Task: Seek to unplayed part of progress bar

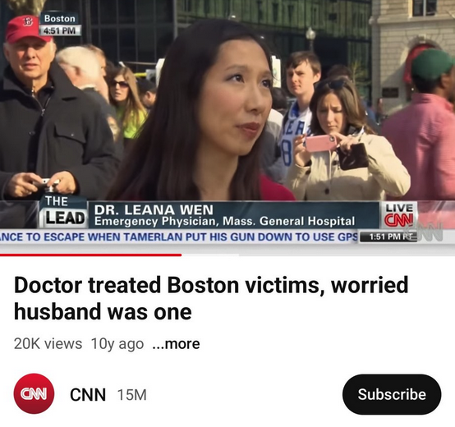Action: pos(318,255)
